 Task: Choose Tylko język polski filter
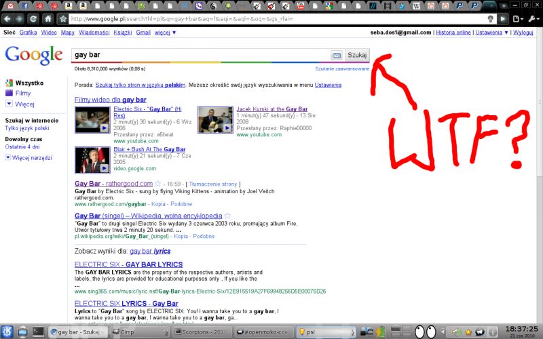click(27, 128)
